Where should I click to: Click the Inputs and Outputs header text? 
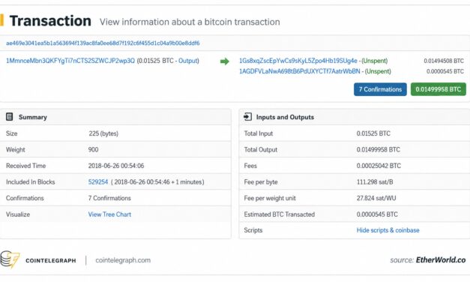pos(285,117)
